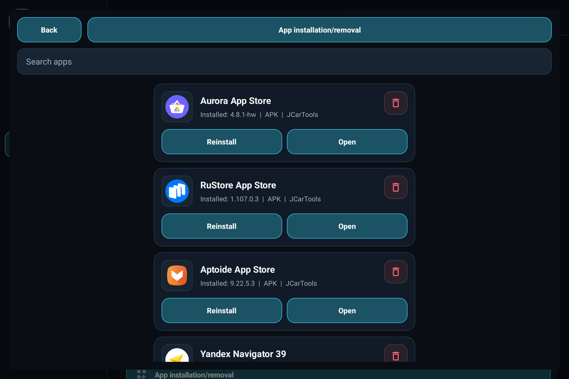The image size is (569, 379).
Task: Delete Yandex Navigator 39 with trash icon
Action: (396, 354)
